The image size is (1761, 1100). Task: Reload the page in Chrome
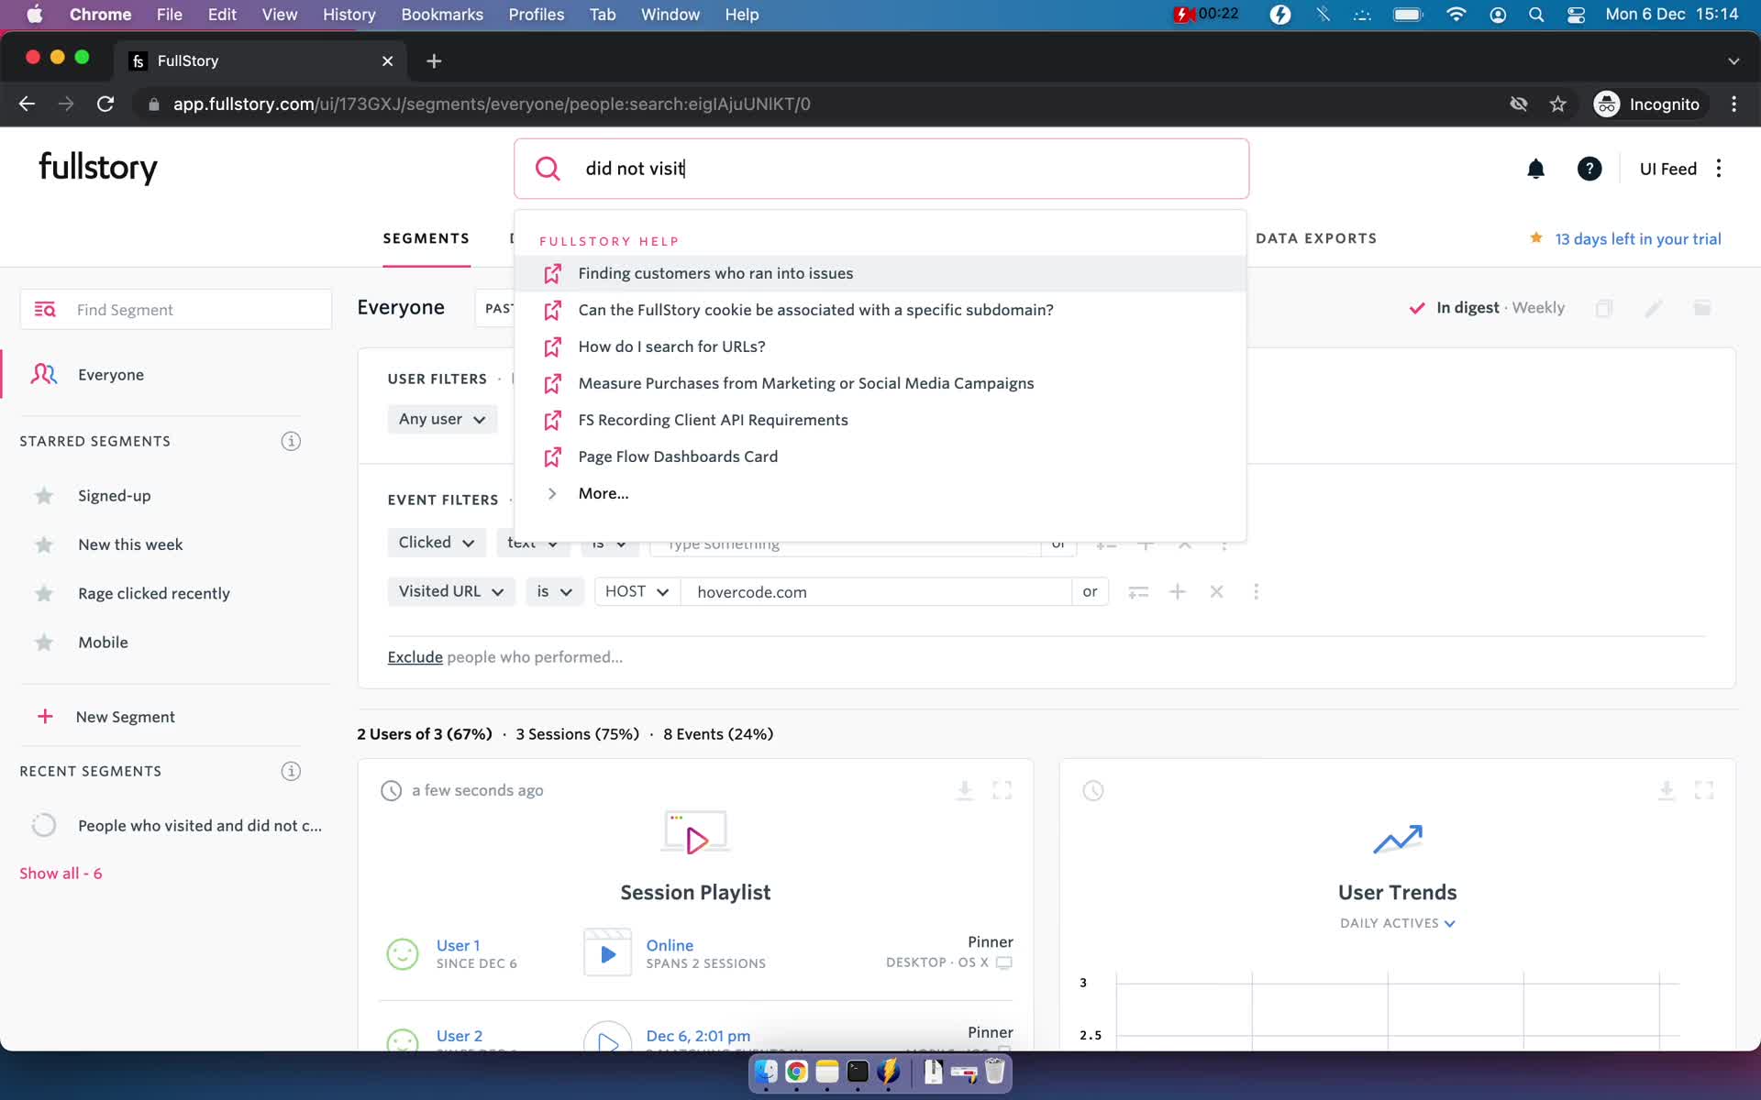pyautogui.click(x=105, y=104)
